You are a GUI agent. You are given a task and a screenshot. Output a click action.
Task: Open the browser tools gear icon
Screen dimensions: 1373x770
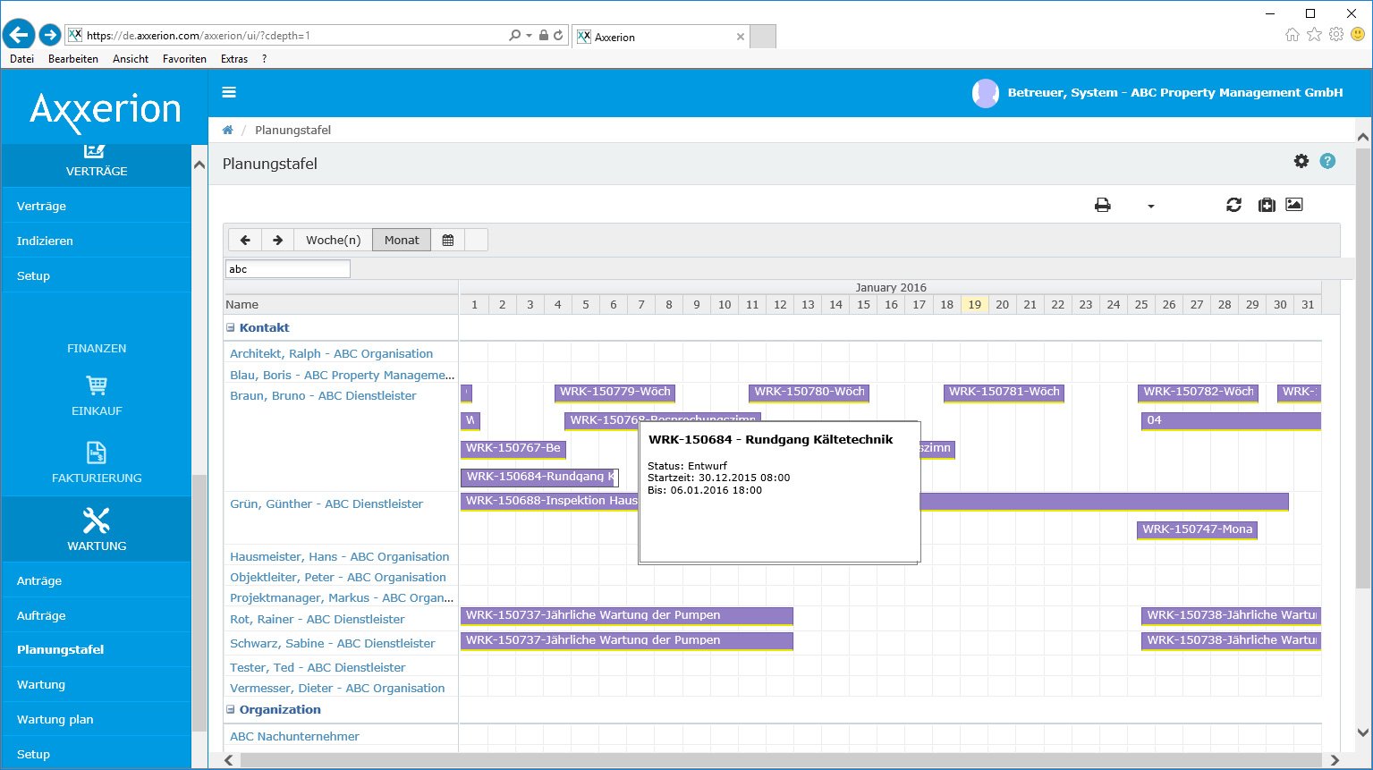tap(1336, 35)
